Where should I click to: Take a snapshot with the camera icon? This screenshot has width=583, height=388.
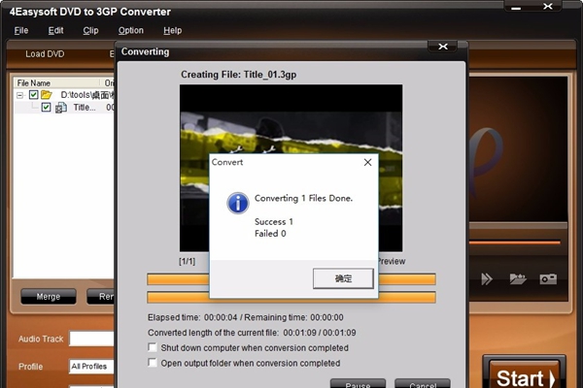coord(548,278)
